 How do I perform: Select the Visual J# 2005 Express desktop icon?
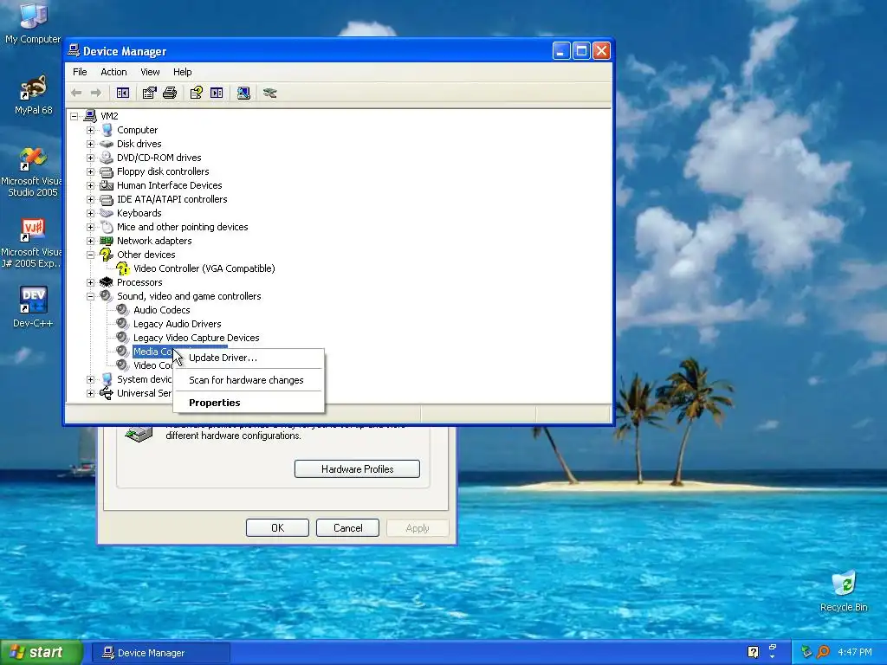(33, 242)
